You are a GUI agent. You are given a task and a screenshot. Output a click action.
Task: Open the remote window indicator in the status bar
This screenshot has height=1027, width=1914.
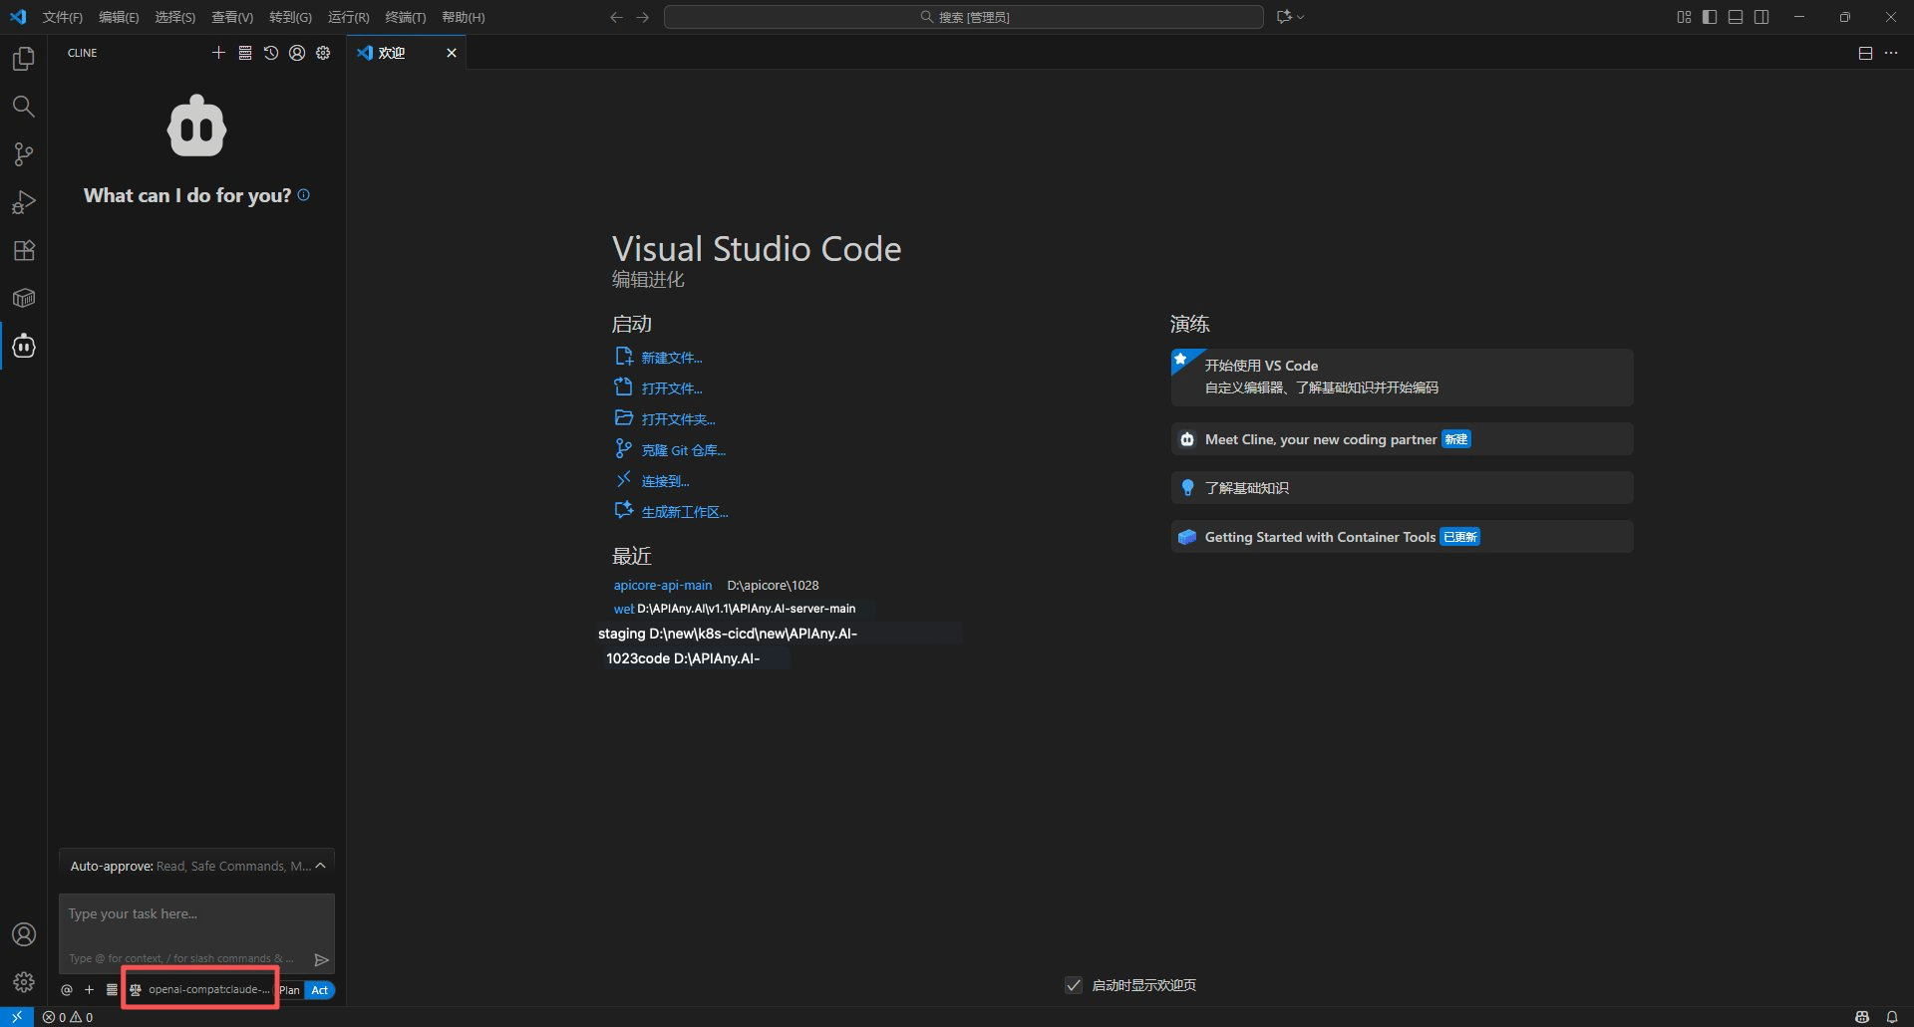click(17, 1017)
